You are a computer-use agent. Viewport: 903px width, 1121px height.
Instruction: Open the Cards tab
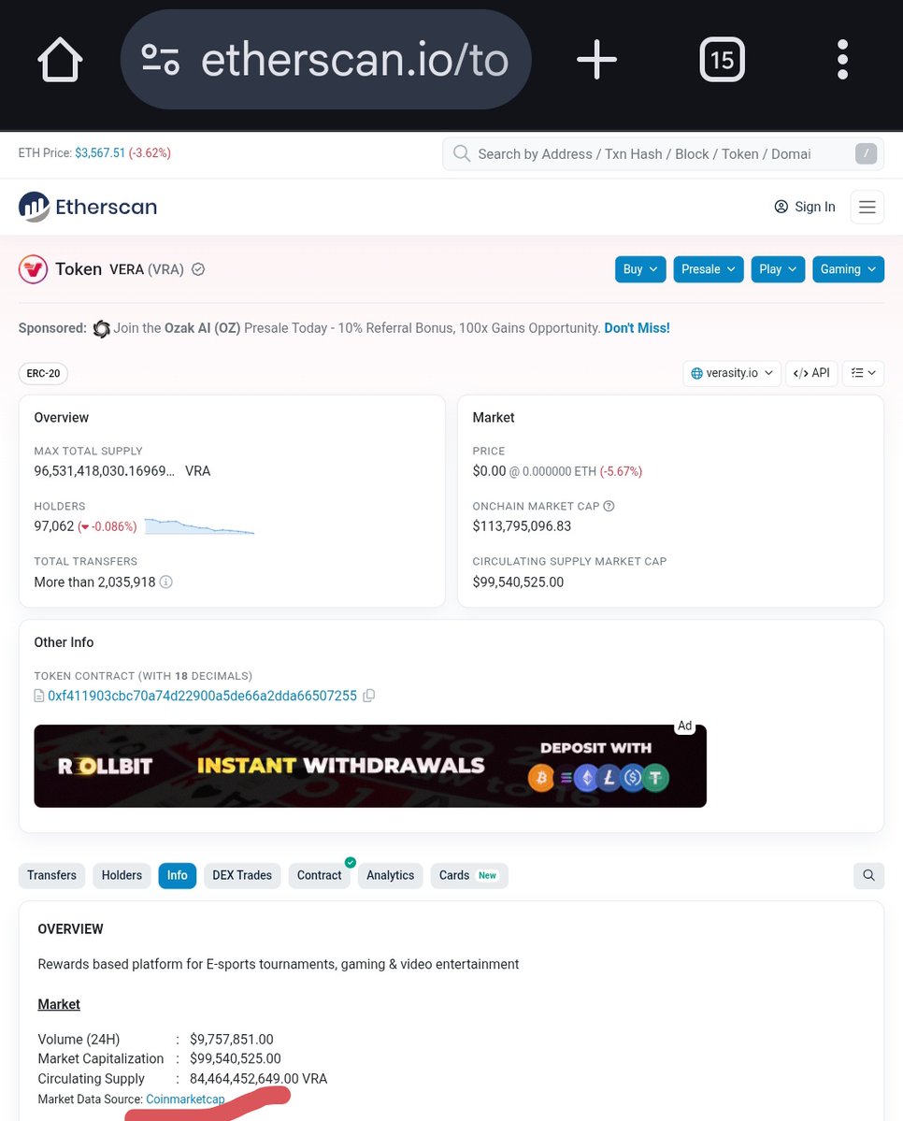click(x=469, y=875)
